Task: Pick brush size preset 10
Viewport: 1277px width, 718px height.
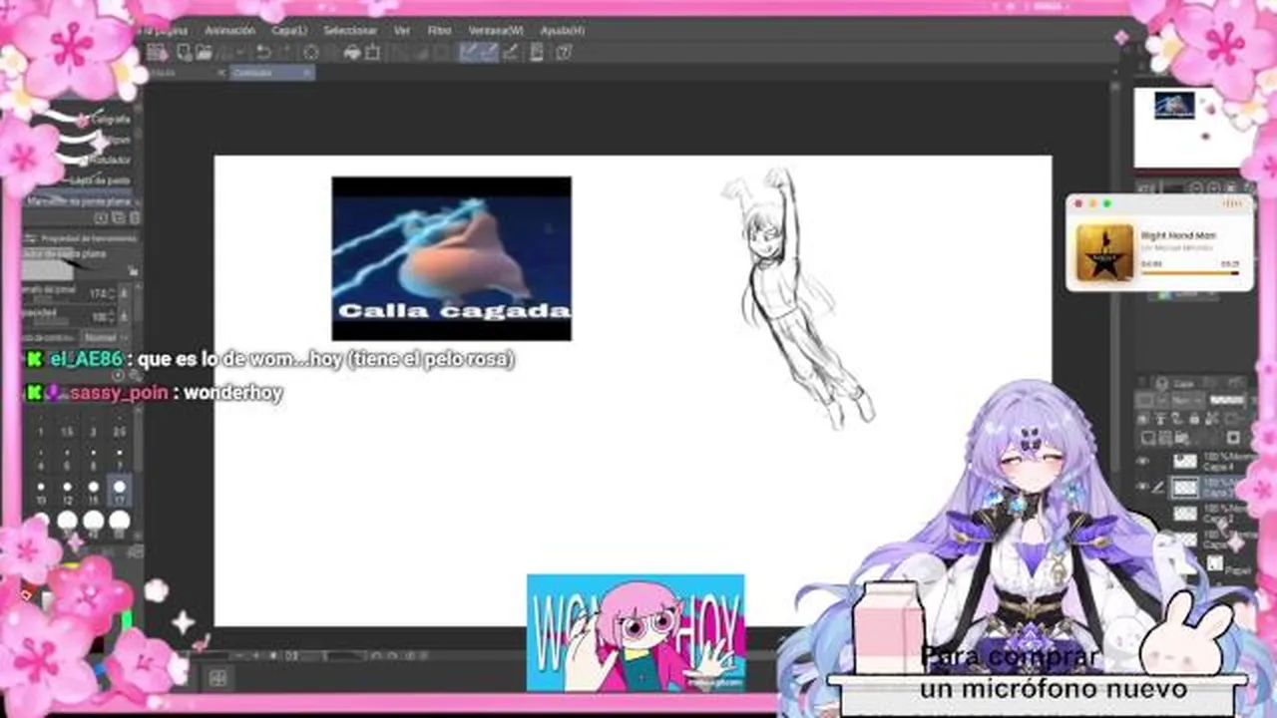Action: [41, 490]
